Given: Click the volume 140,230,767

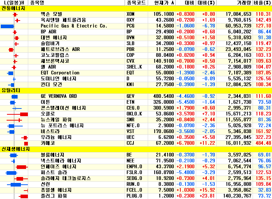Looking at the screenshot, I should point(237,196).
